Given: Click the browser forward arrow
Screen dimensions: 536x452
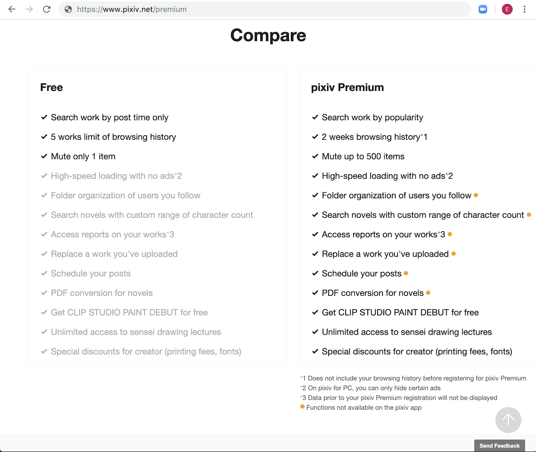Looking at the screenshot, I should pyautogui.click(x=29, y=9).
